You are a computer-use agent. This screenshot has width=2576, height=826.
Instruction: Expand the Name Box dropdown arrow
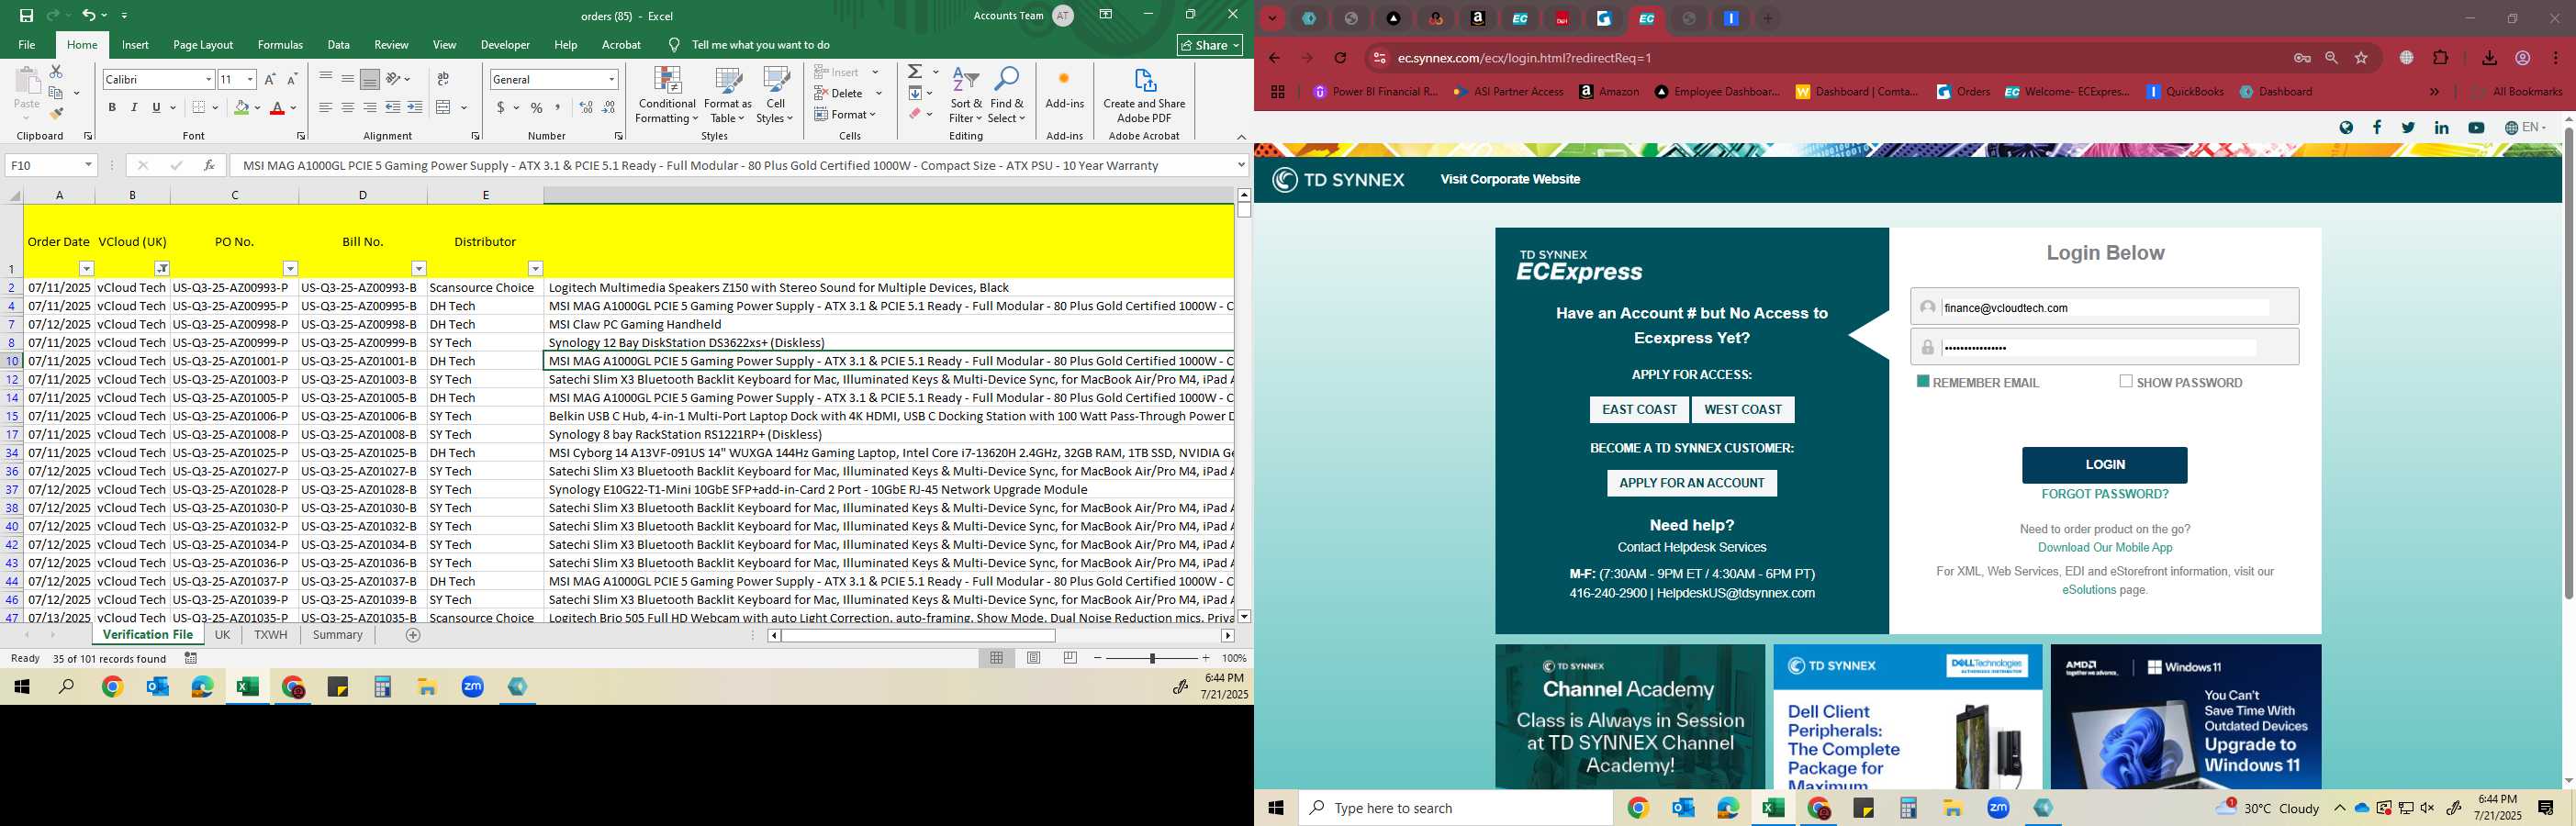(88, 165)
